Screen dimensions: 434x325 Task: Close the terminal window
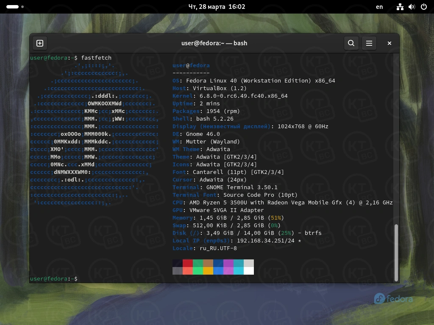389,43
